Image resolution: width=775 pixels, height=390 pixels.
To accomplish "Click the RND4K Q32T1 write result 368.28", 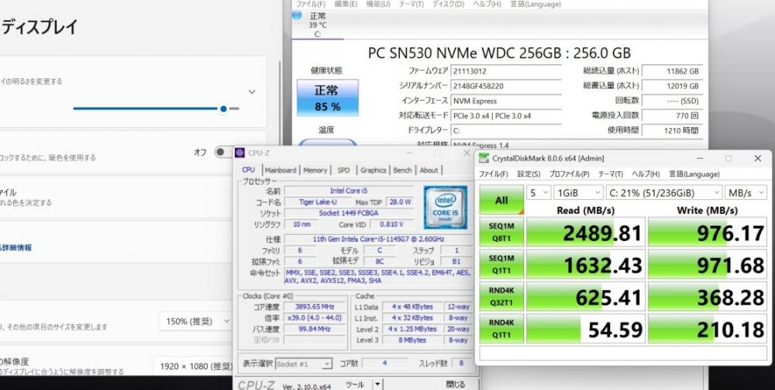I will (x=708, y=297).
